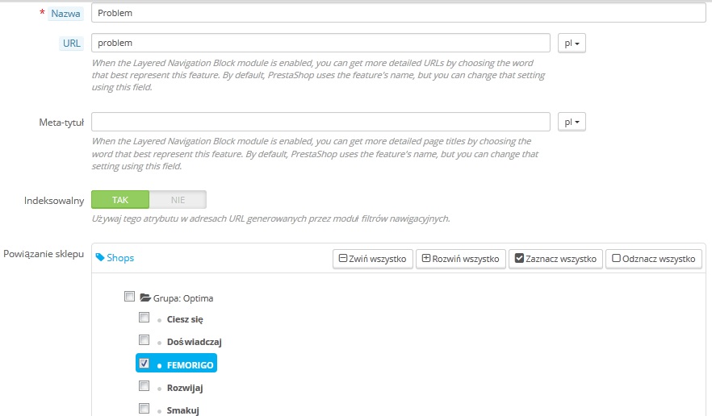The image size is (712, 416).
Task: Click Rozwiń wszystko expand-all button
Action: 460,259
